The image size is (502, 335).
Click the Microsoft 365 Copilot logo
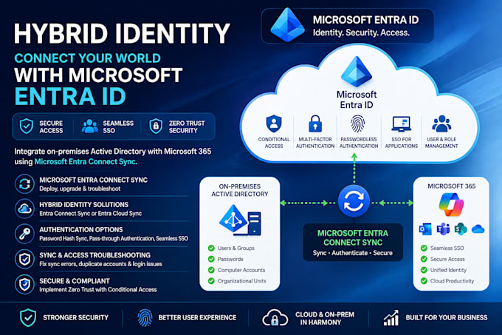pos(451,205)
